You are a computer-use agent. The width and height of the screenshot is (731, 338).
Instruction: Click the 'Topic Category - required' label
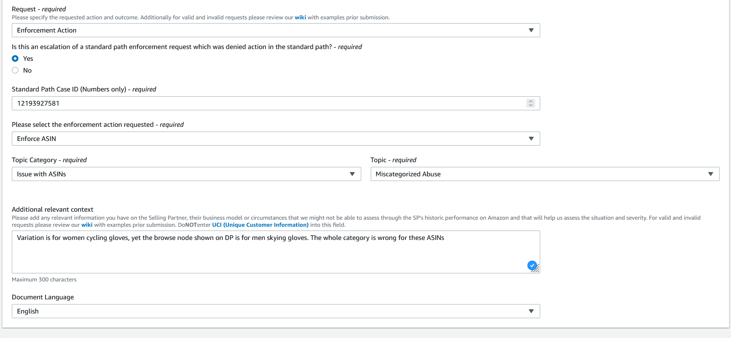(x=49, y=160)
